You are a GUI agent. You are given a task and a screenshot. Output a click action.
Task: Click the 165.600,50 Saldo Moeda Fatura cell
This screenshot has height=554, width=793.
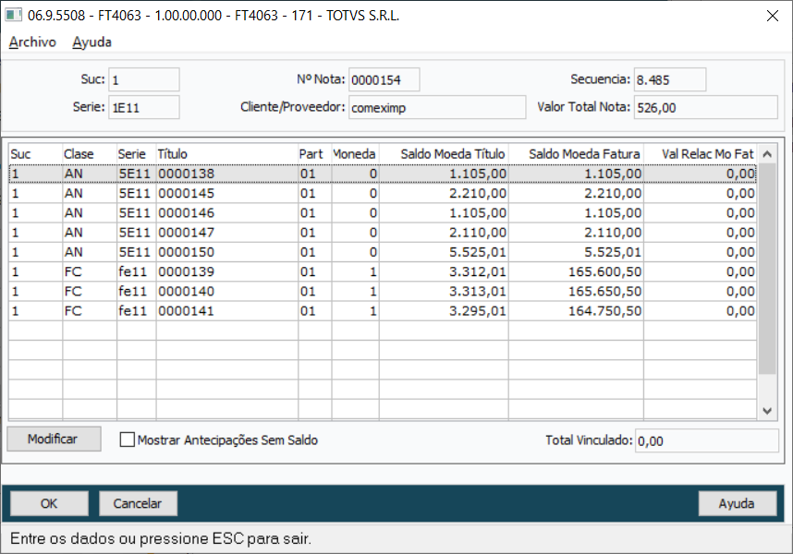pyautogui.click(x=576, y=271)
